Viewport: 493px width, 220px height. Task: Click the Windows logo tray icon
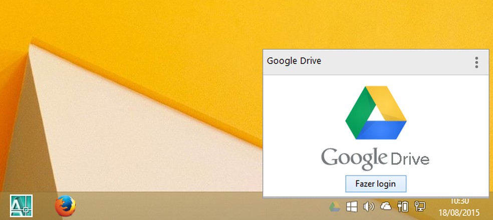352,206
